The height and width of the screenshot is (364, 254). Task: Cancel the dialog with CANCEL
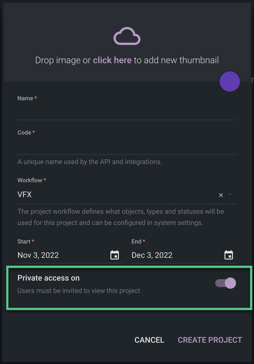(x=149, y=340)
